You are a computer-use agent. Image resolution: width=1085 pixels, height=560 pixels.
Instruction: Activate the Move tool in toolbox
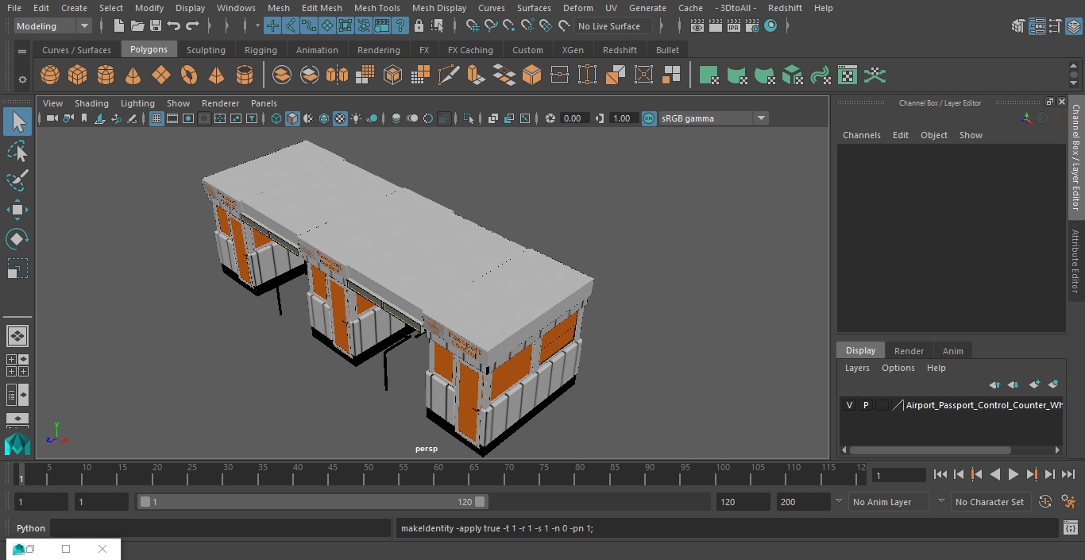(x=17, y=210)
